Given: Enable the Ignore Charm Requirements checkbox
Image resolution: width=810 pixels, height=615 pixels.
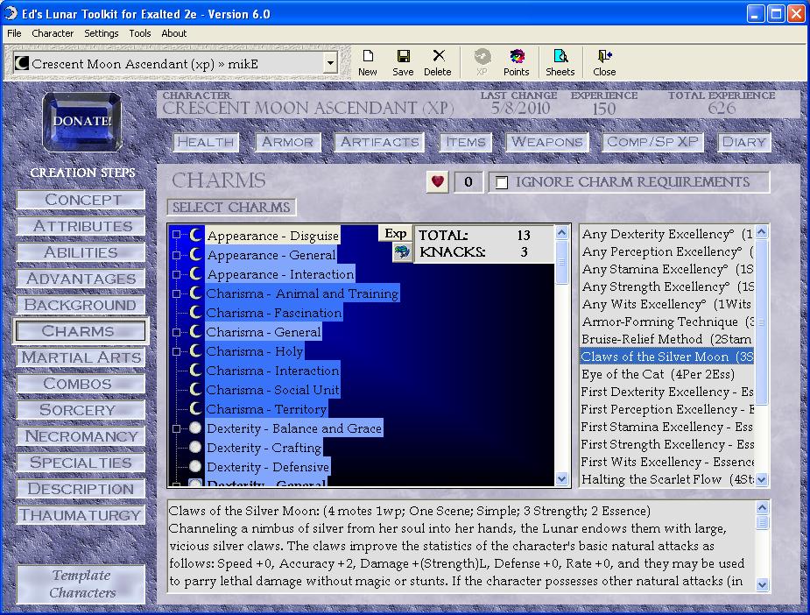Looking at the screenshot, I should [502, 182].
